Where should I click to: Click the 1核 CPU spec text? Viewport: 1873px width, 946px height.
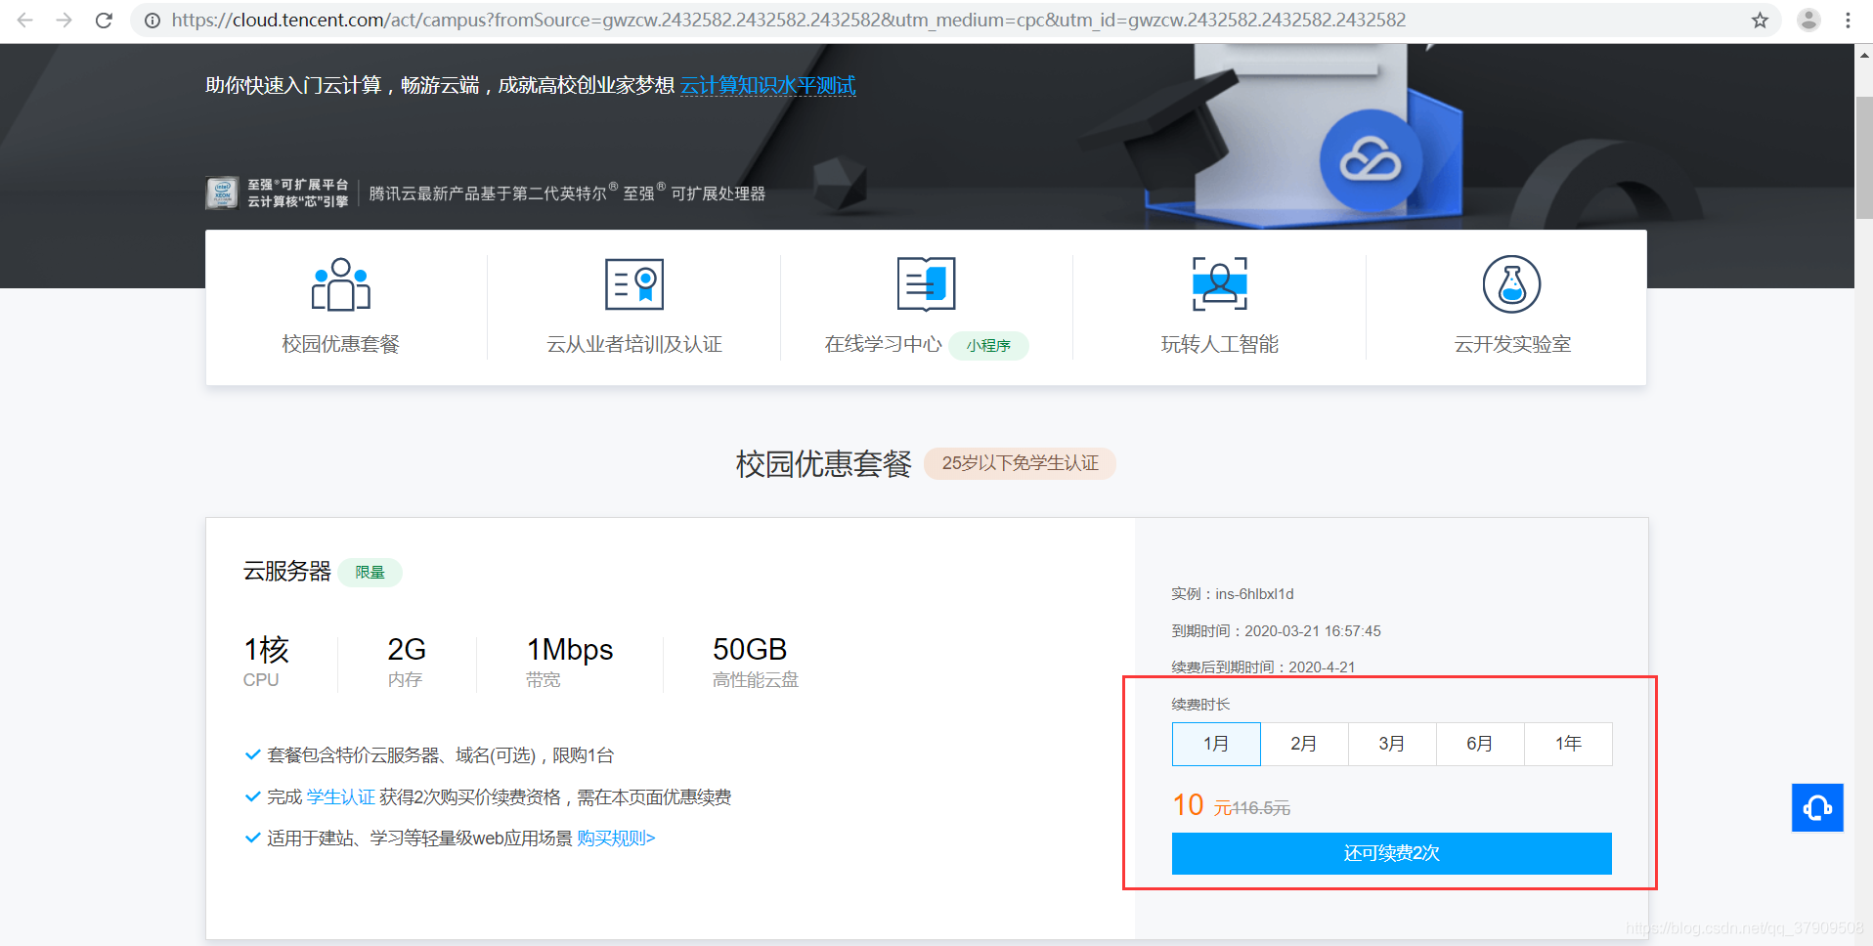tap(266, 663)
